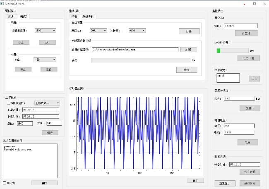Open the 9600 baud rate dropdown

click(x=137, y=30)
